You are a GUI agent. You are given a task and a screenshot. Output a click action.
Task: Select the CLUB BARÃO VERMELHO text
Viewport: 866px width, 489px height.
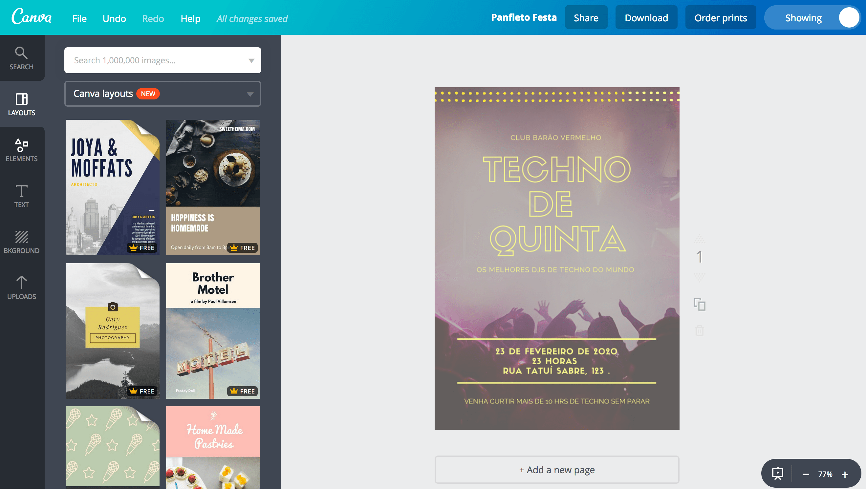point(556,138)
